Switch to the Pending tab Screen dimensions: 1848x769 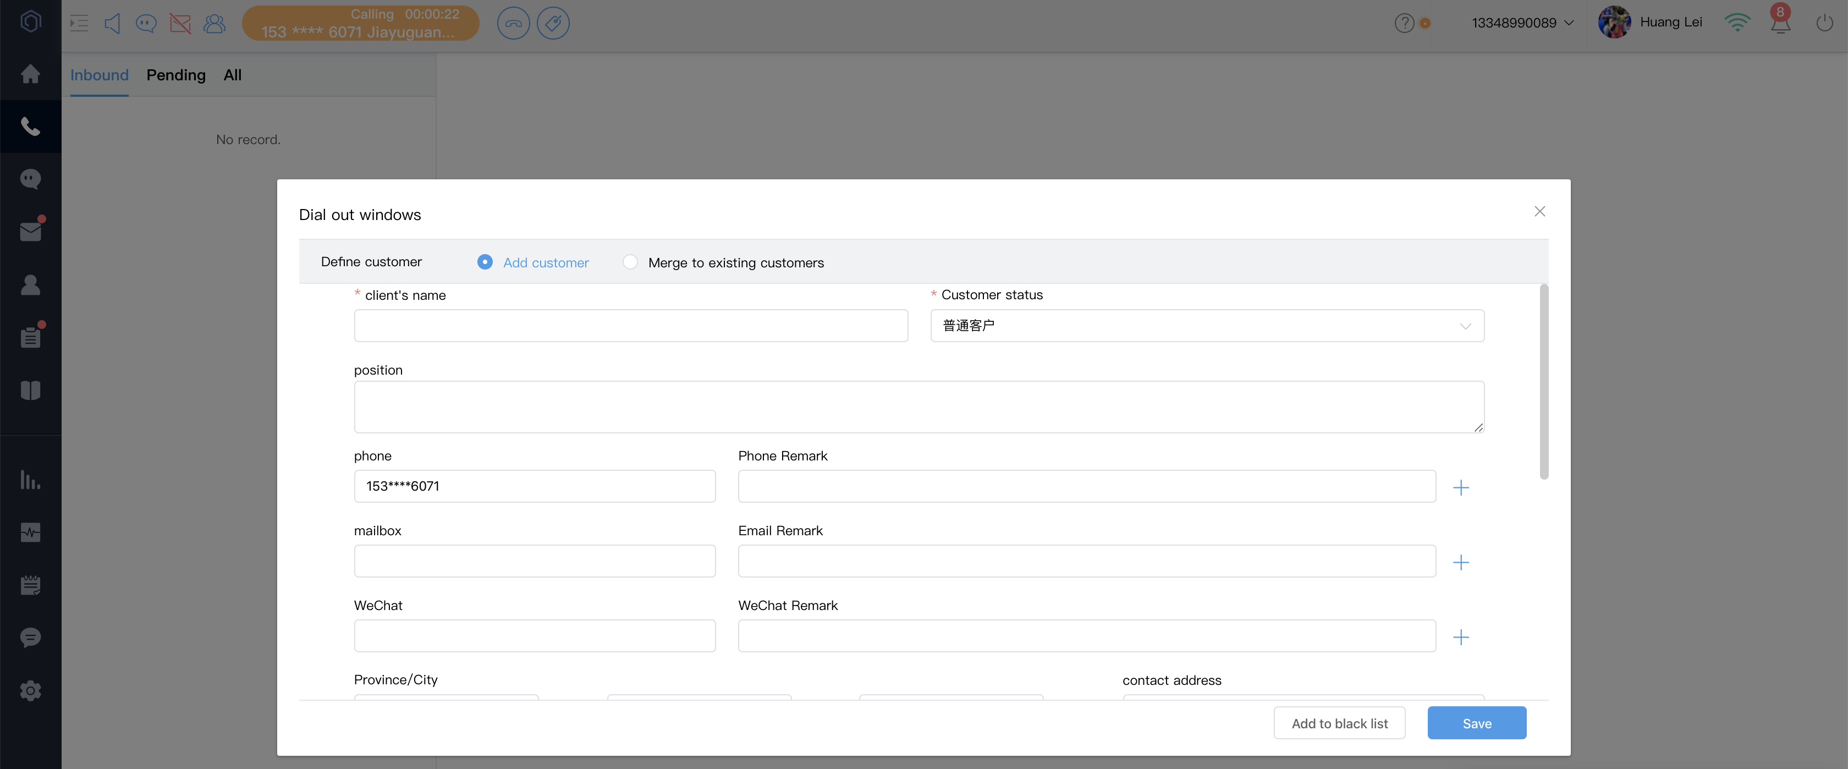[x=176, y=75]
